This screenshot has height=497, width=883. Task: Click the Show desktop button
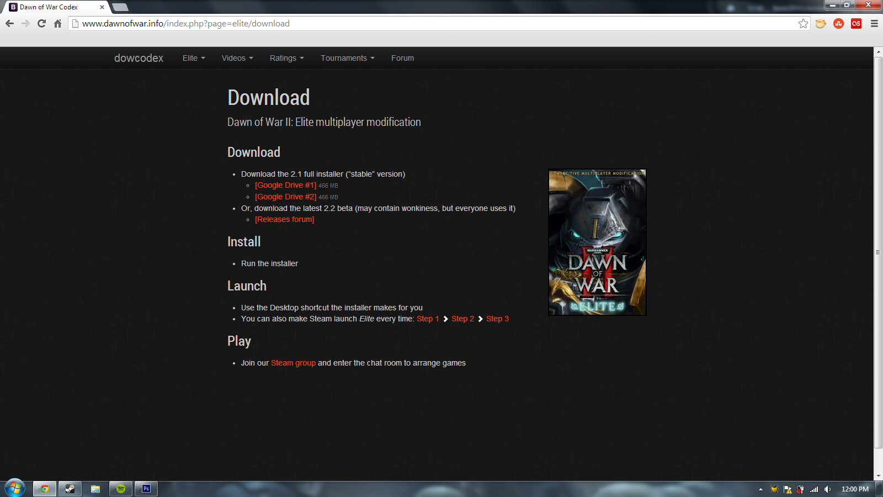coord(880,489)
